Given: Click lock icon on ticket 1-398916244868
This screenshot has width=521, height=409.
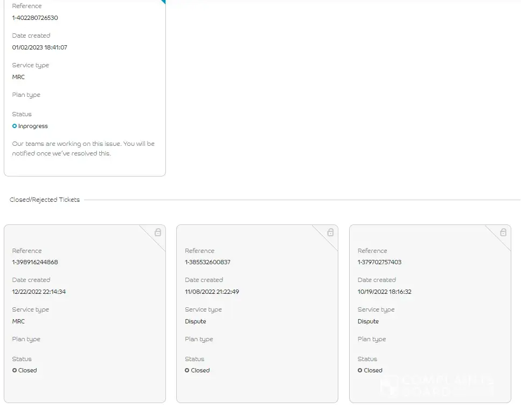Looking at the screenshot, I should [158, 232].
